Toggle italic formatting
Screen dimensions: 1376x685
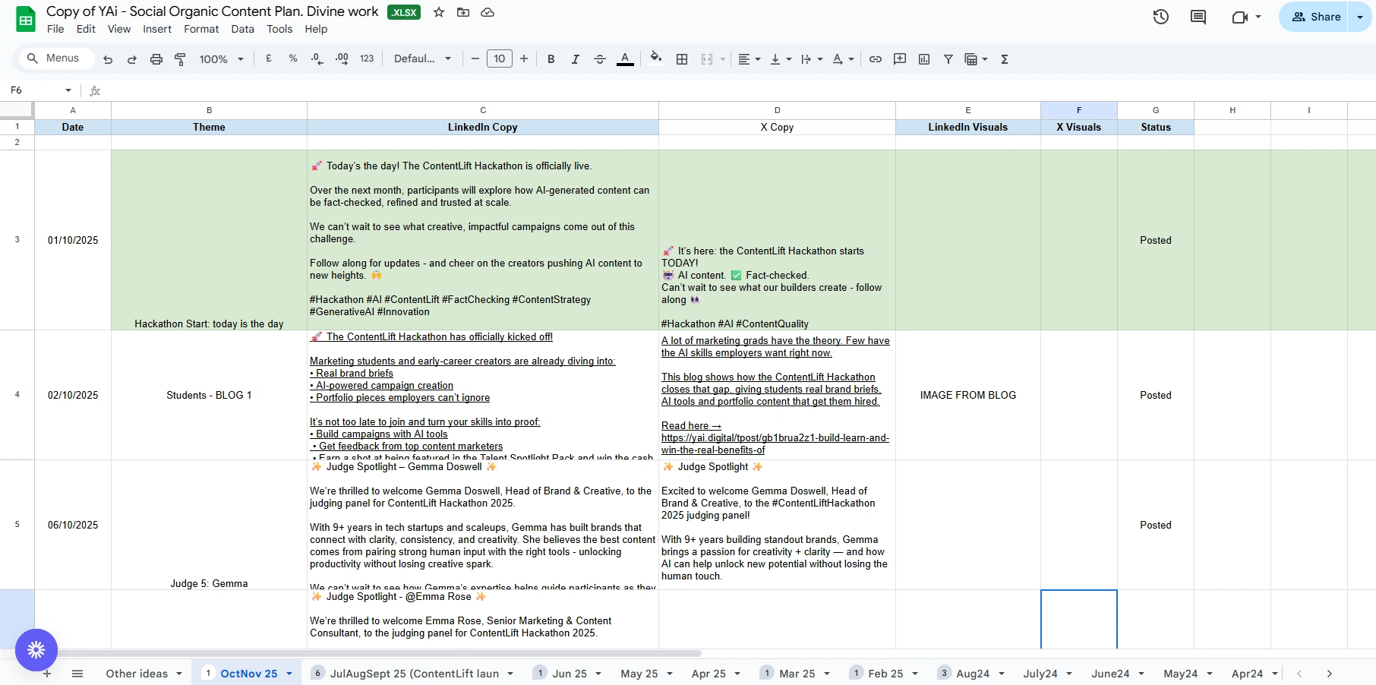576,59
